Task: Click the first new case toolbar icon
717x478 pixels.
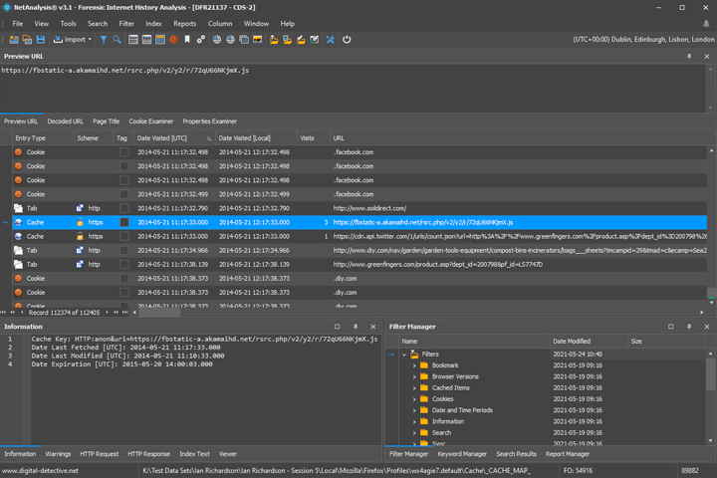Action: pyautogui.click(x=14, y=40)
